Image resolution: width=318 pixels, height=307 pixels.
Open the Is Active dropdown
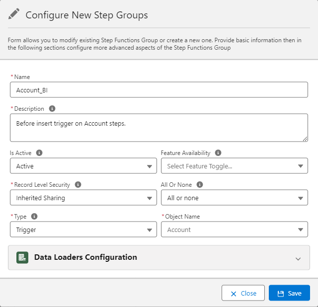83,166
